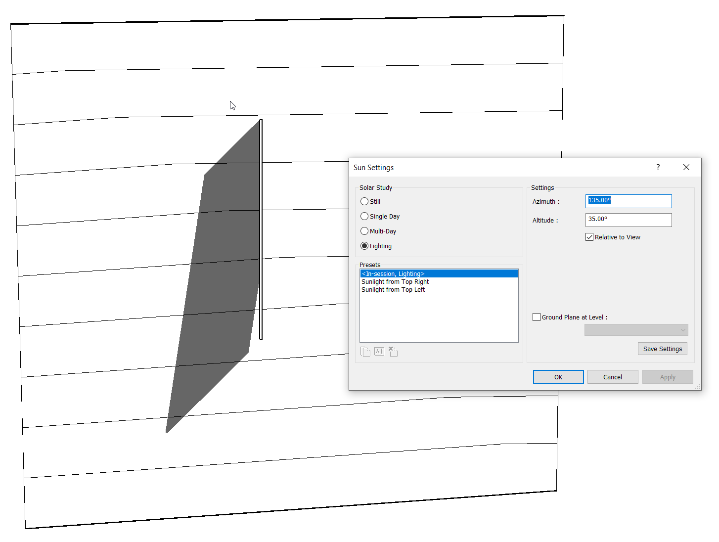Apply the sun settings

point(668,376)
